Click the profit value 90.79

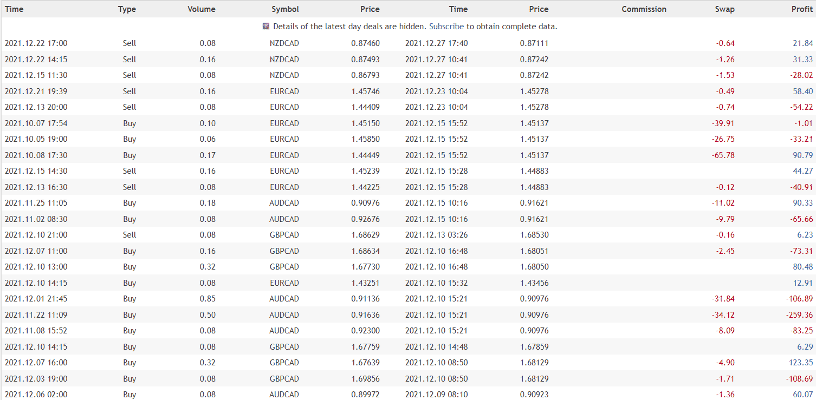pos(802,155)
